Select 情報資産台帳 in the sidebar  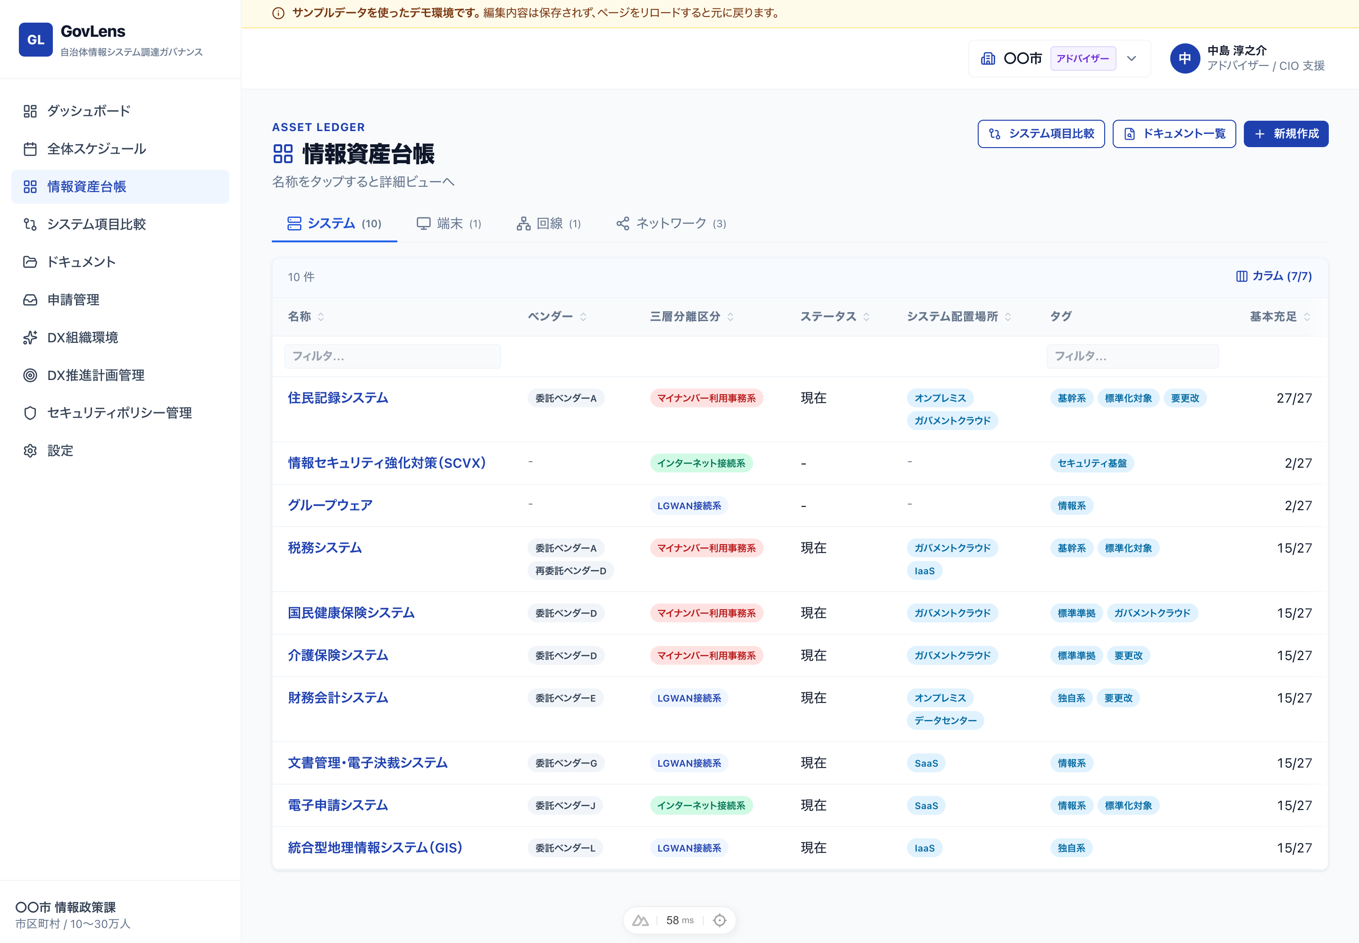pos(120,187)
